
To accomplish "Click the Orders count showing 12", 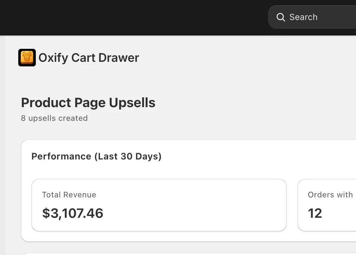I will point(315,213).
